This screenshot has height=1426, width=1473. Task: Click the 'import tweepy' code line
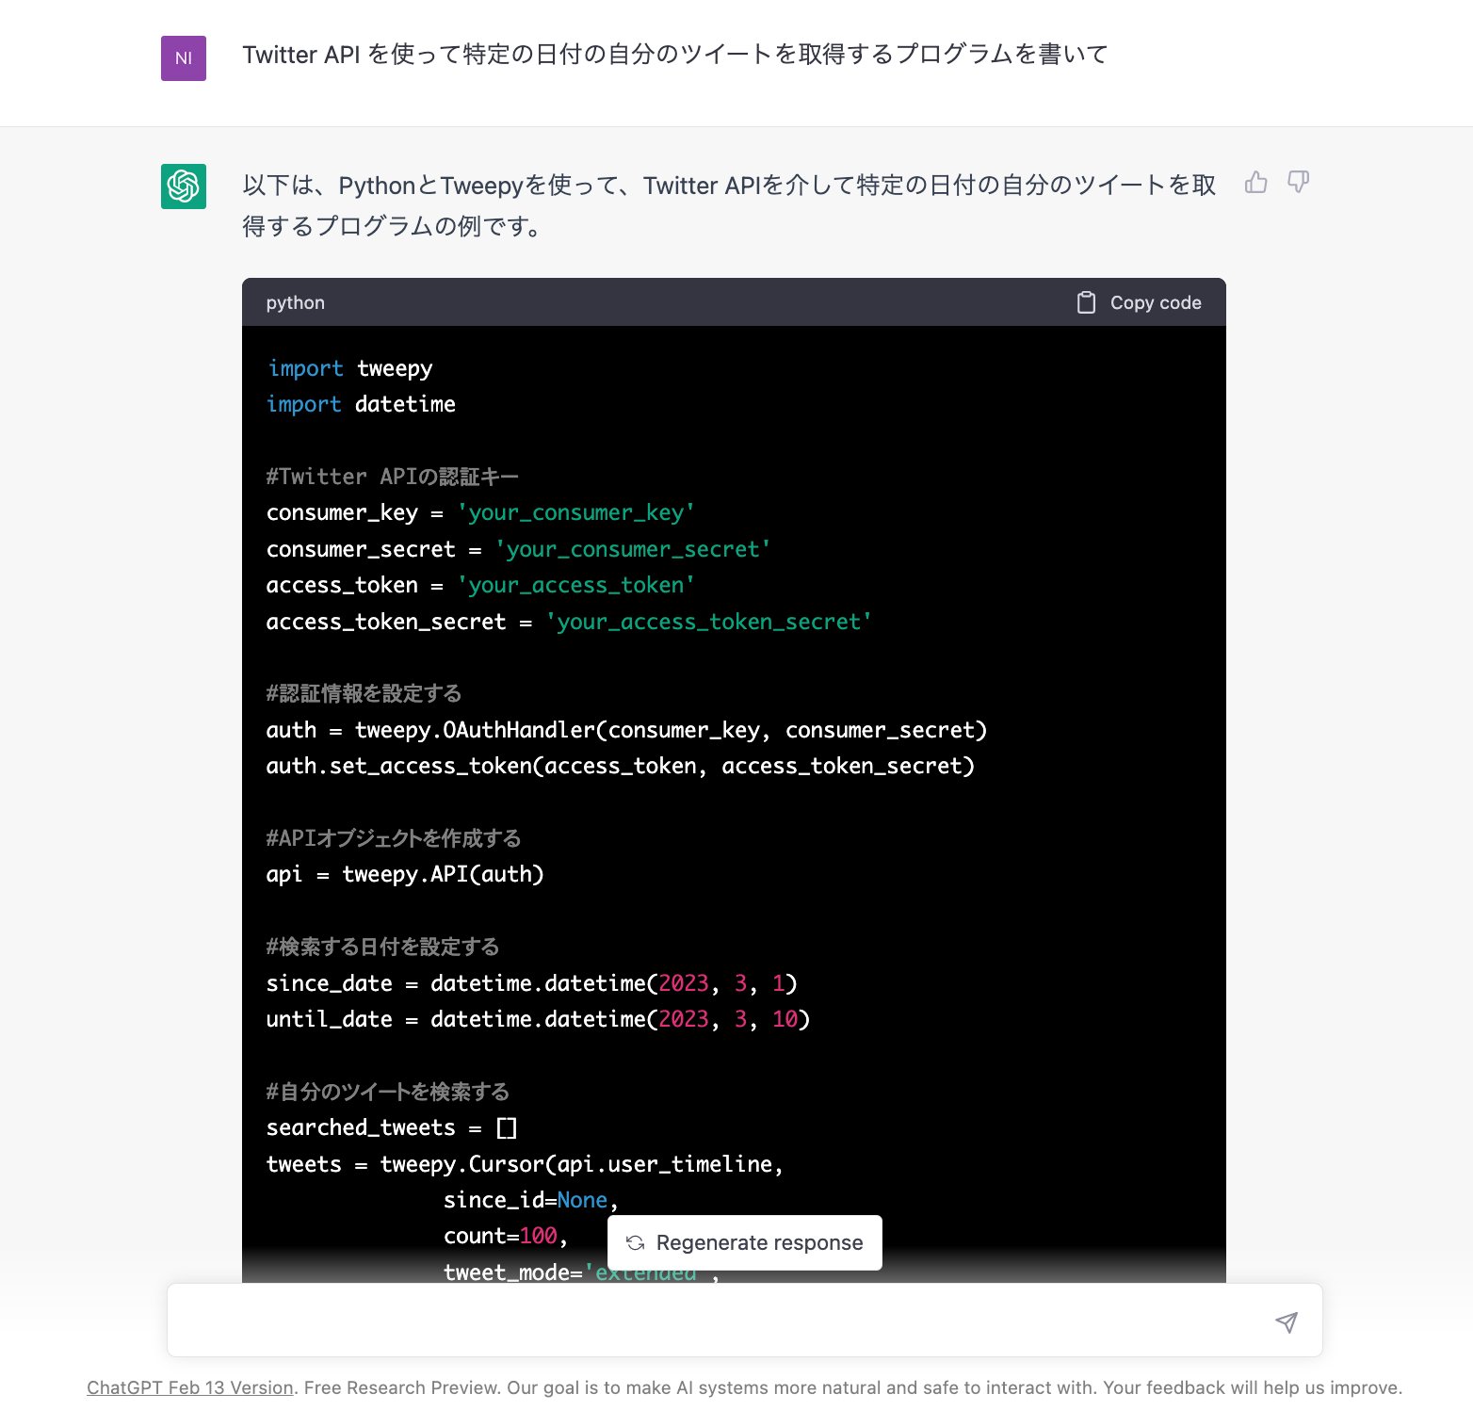tap(349, 368)
